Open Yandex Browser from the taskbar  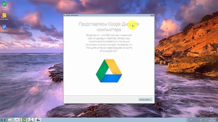(17, 120)
